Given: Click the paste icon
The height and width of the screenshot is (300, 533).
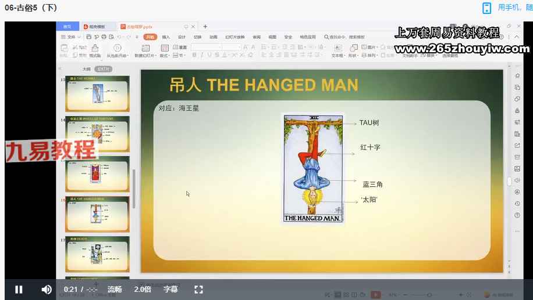Looking at the screenshot, I should 64,48.
